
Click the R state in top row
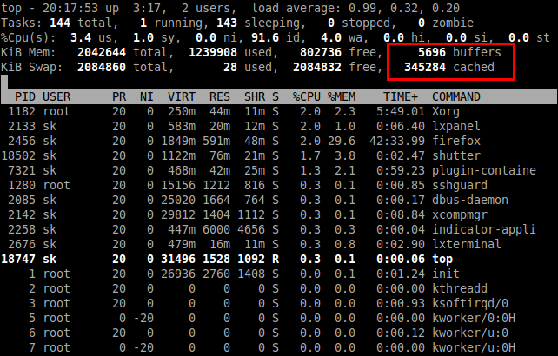pos(276,259)
